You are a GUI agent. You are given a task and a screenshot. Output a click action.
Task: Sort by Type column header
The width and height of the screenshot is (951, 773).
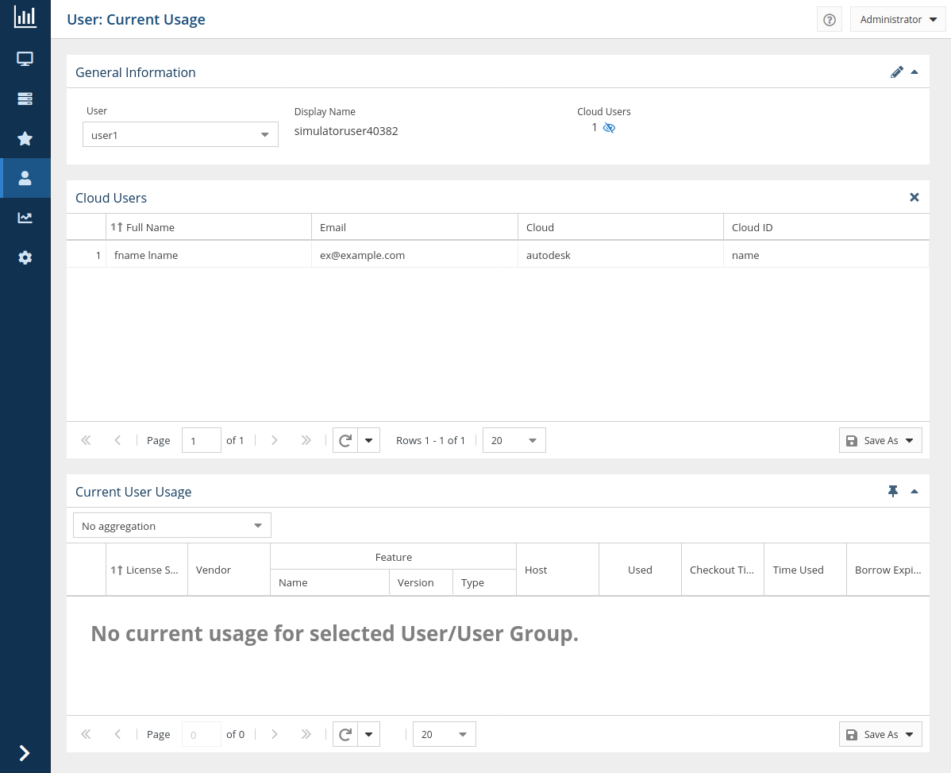tap(484, 582)
